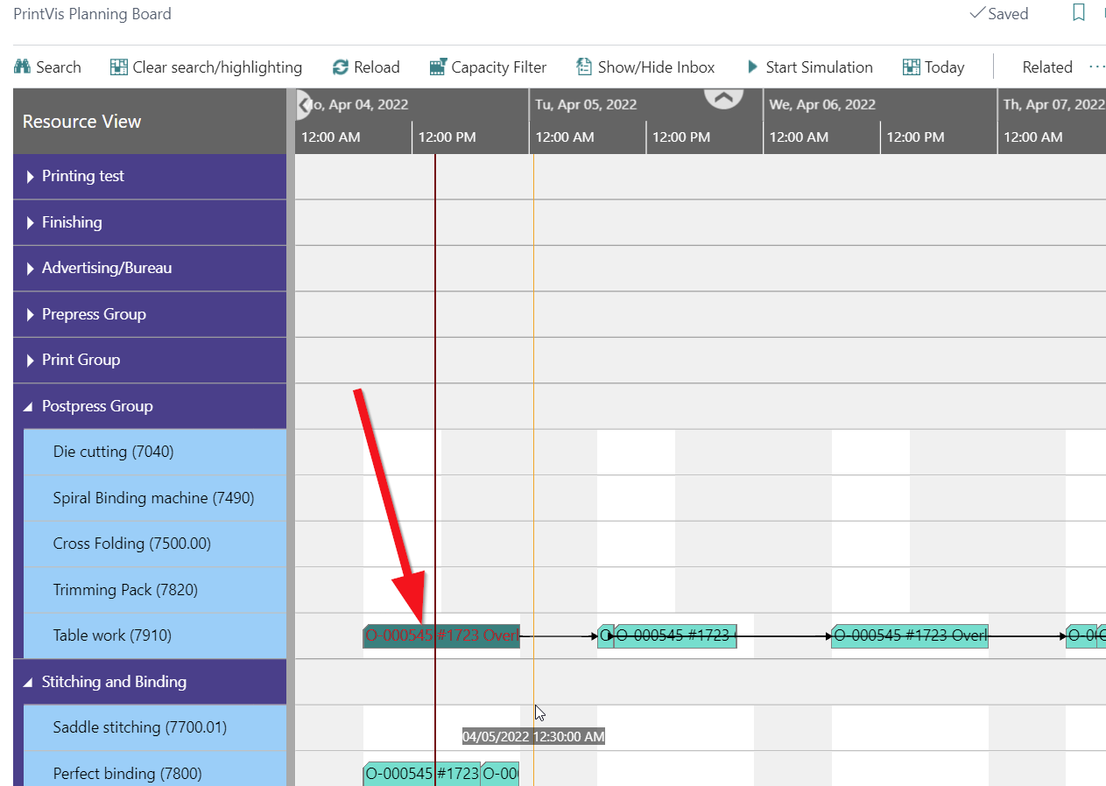Click the first Perfect binding O-000545 task bar
The image size is (1106, 786).
pyautogui.click(x=420, y=774)
